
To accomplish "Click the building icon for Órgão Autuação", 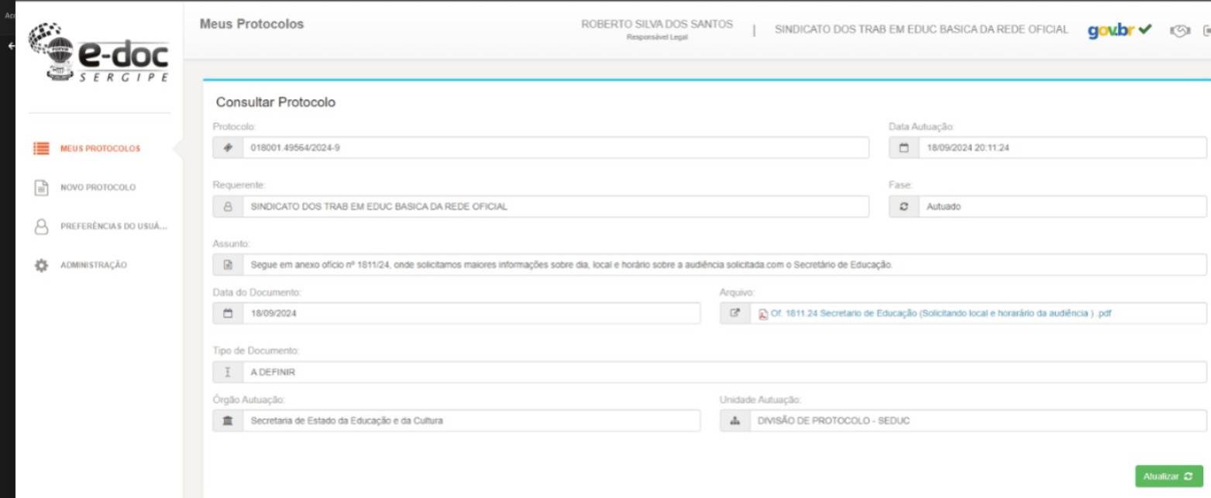I will pyautogui.click(x=228, y=421).
